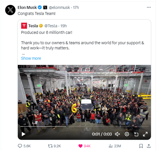157x151 pixels.
Task: Open the three-dot more options menu
Action: point(149,7)
